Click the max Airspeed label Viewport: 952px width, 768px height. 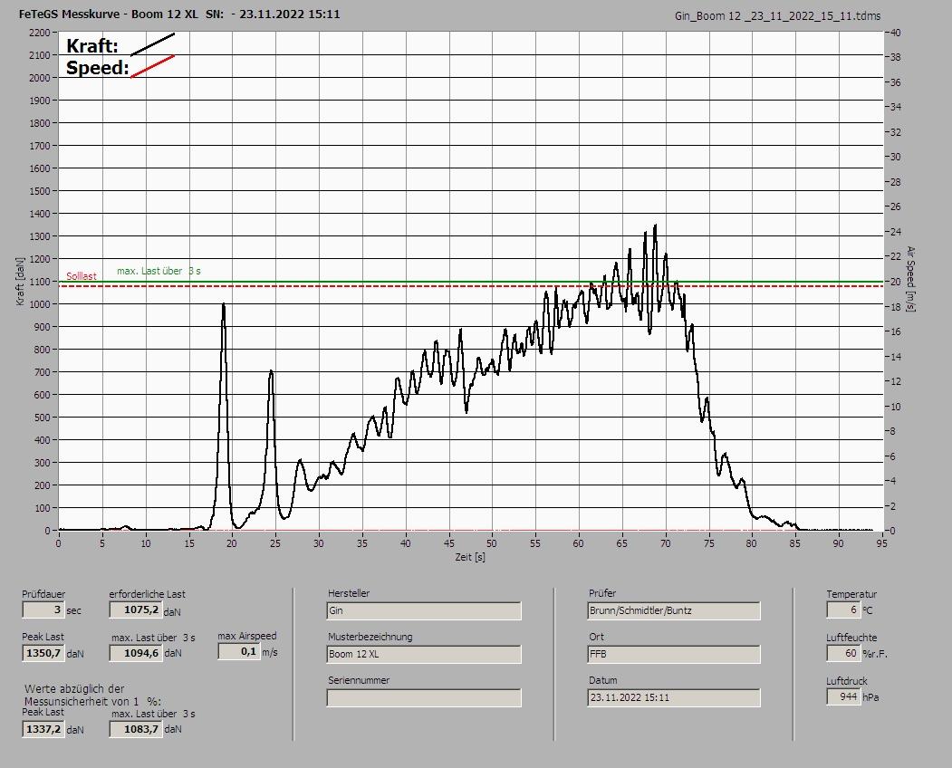tap(247, 636)
